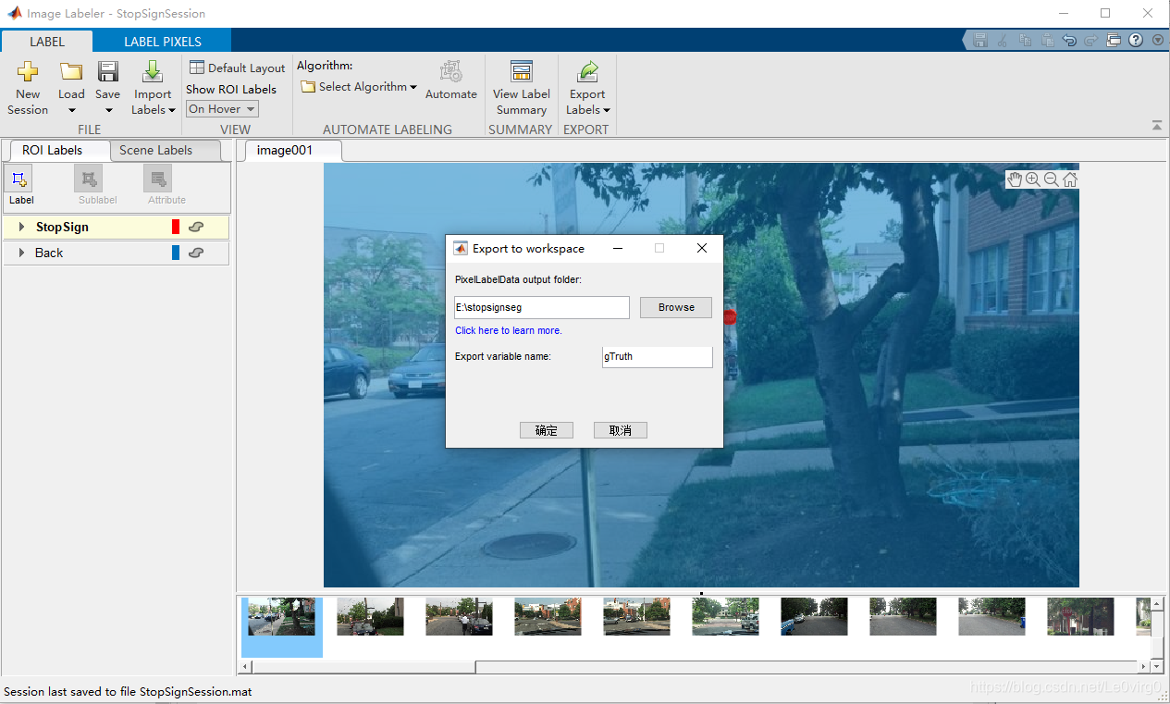This screenshot has width=1170, height=704.
Task: Close the Export to workspace dialog
Action: coord(701,248)
